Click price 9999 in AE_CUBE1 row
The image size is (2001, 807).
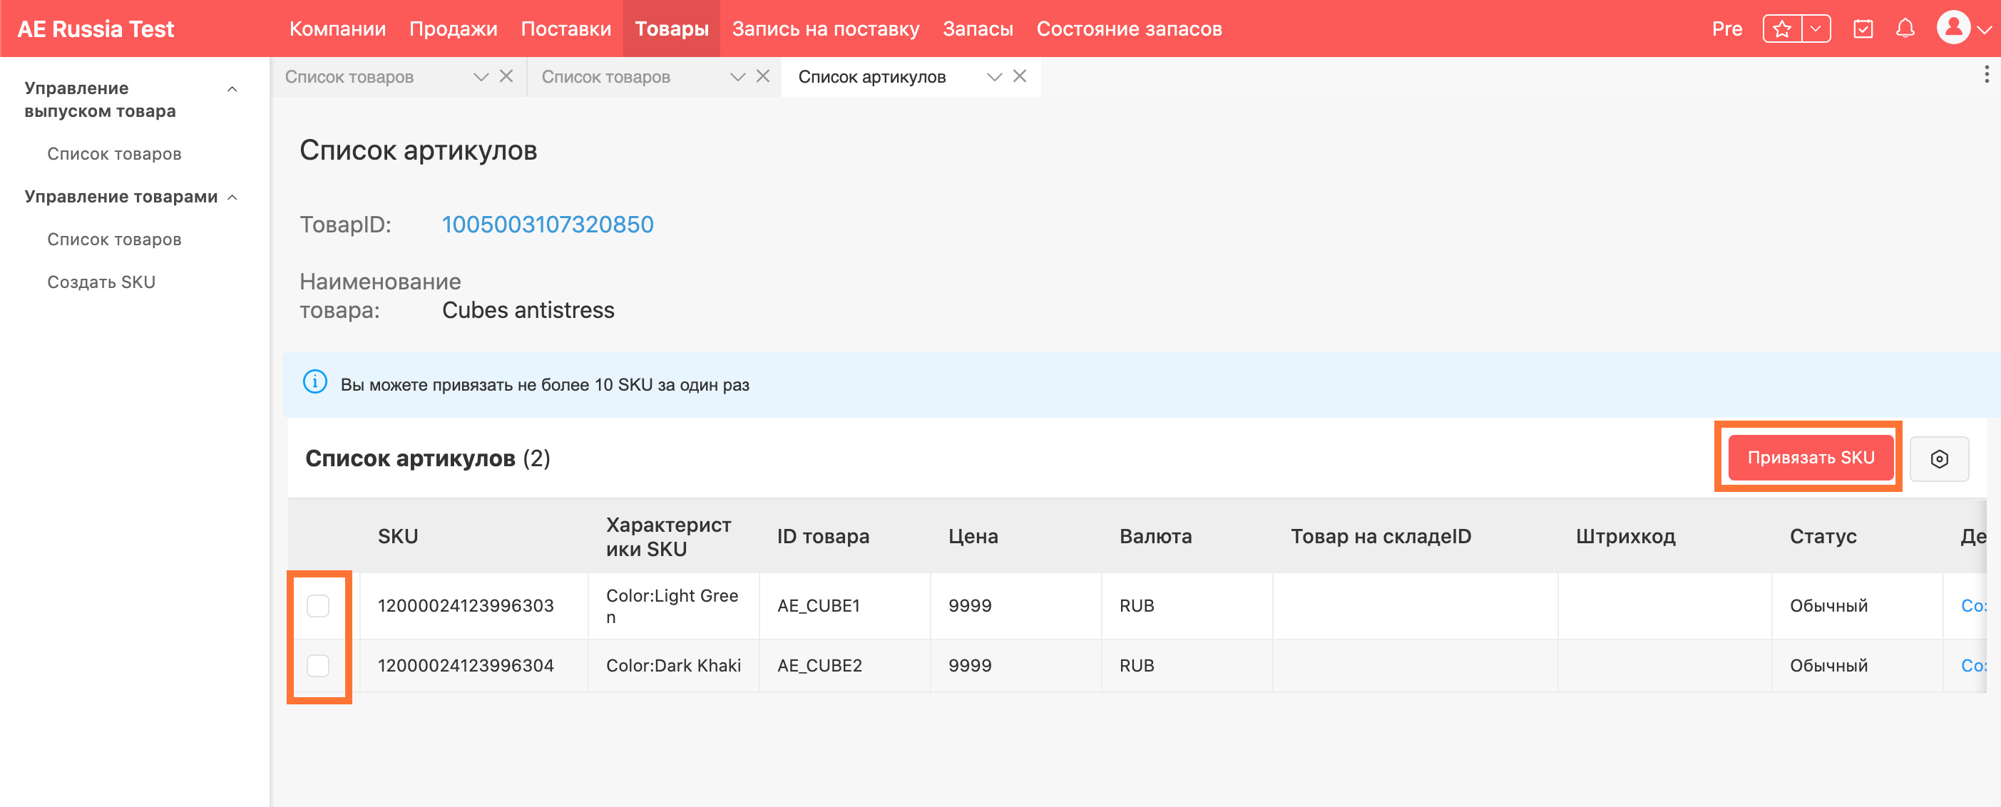[x=969, y=605]
